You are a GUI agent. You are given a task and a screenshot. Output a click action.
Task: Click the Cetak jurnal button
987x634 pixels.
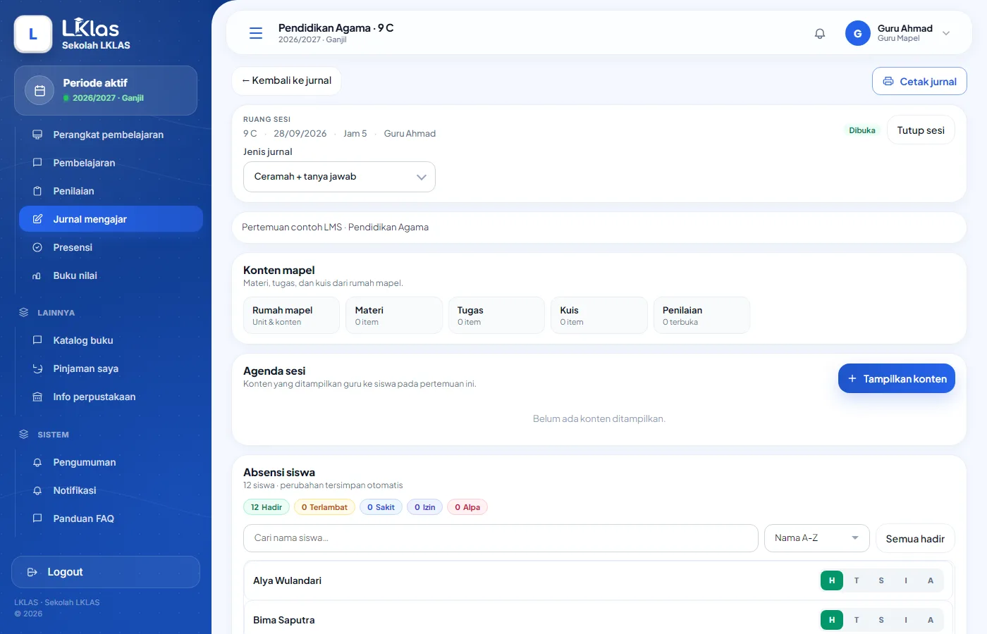[919, 81]
